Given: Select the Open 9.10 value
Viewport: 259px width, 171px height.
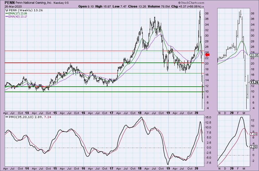Looking at the screenshot, I should [x=86, y=6].
